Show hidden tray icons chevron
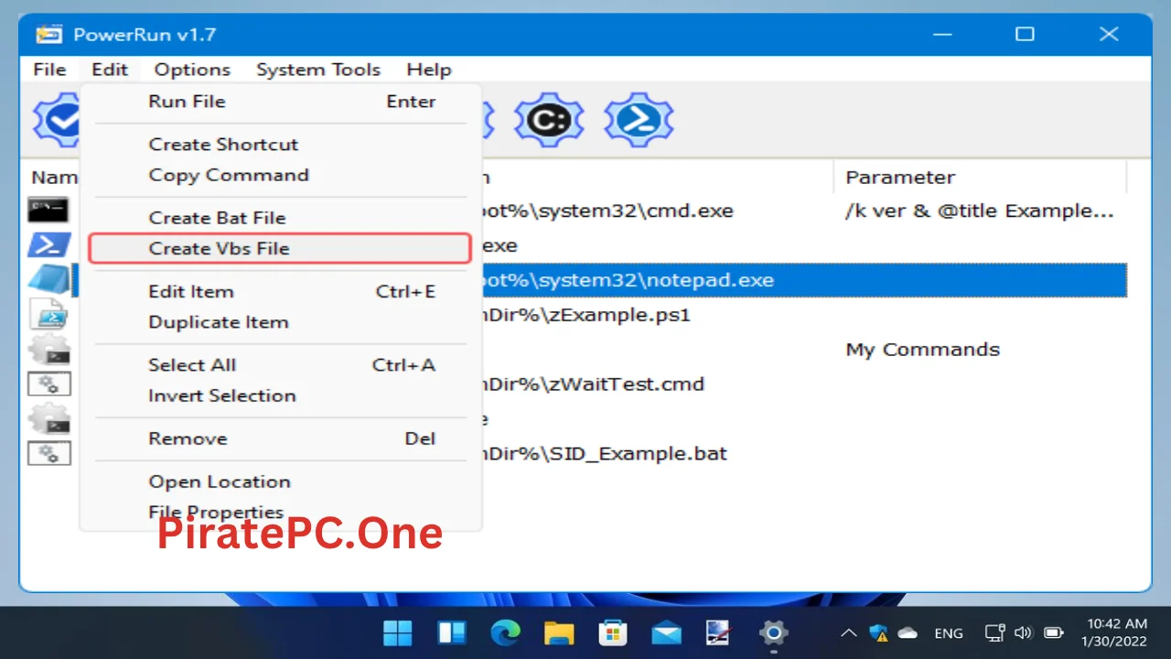Image resolution: width=1171 pixels, height=659 pixels. pyautogui.click(x=849, y=632)
